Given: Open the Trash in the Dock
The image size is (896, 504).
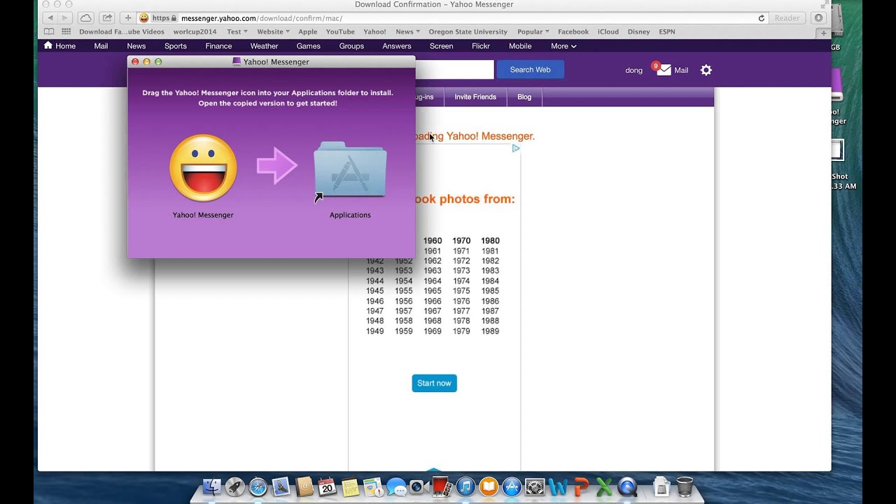Looking at the screenshot, I should click(685, 486).
